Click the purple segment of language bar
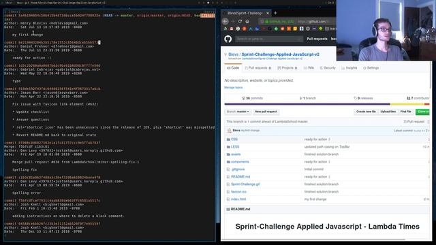The image size is (436, 245). point(307,104)
